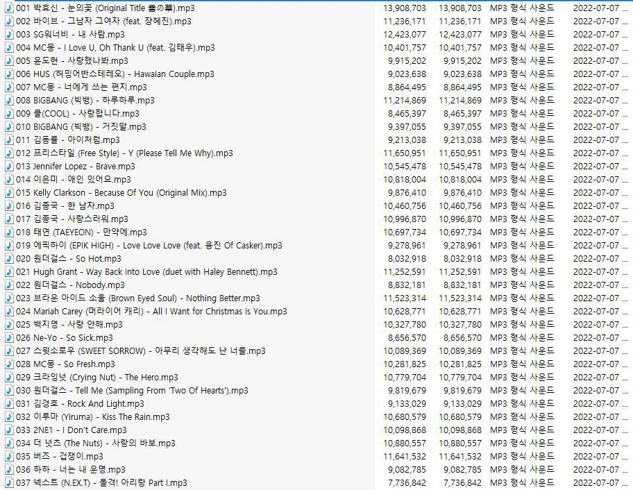
Task: Select 021 Hugh Grant Way Back Into Love.mp3
Action: coord(146,271)
